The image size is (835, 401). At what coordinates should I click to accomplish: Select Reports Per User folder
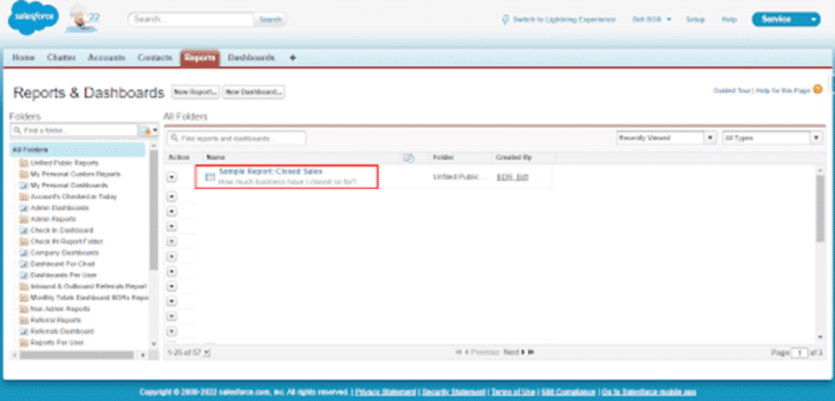click(x=57, y=343)
